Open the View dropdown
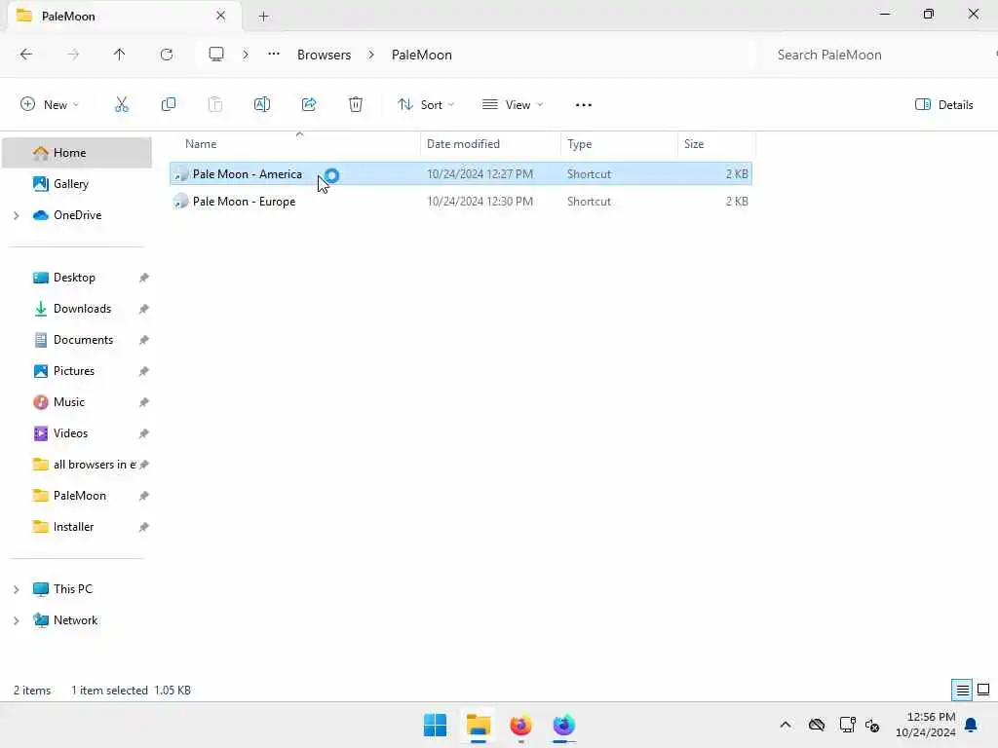Screen dimensions: 998x748 [513, 105]
